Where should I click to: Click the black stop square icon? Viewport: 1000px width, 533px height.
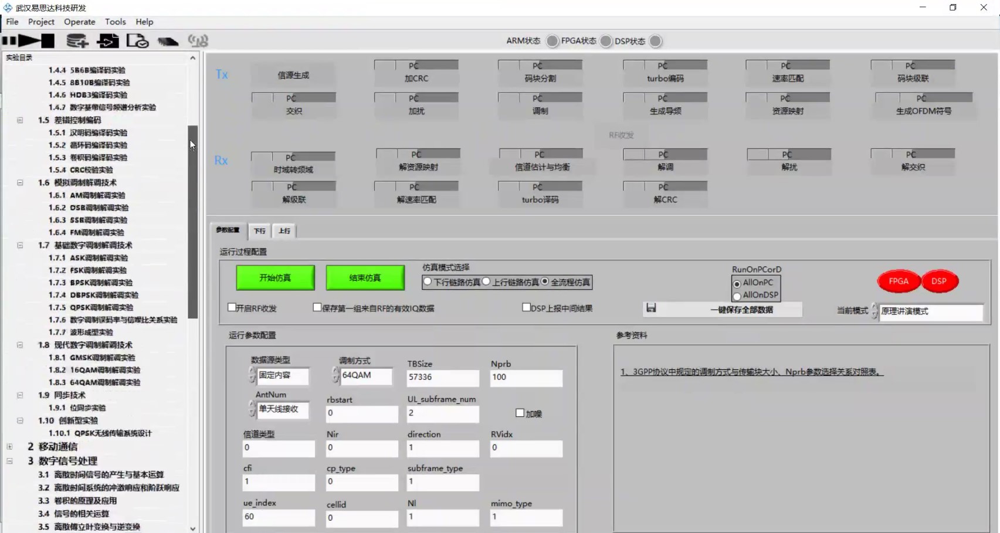pyautogui.click(x=48, y=40)
